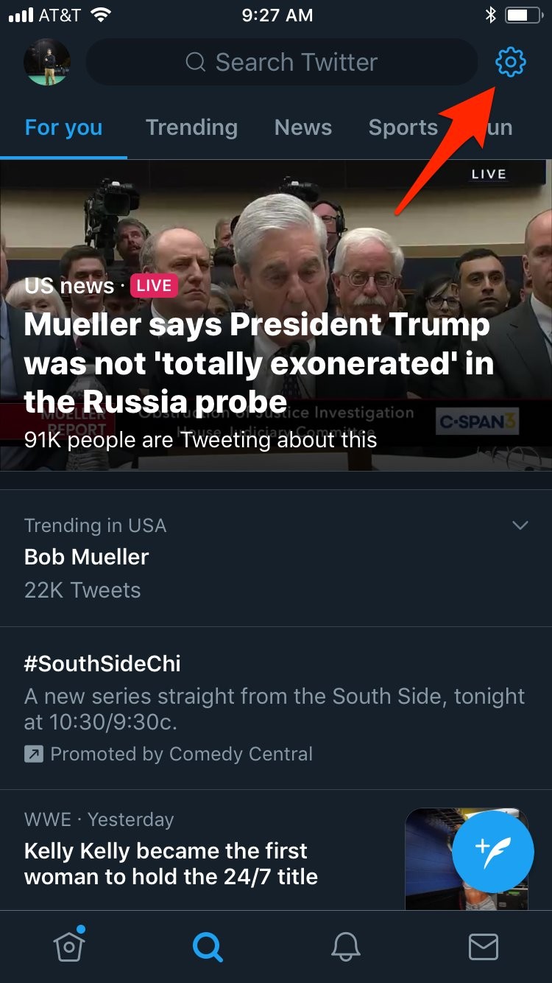The image size is (552, 983).
Task: Tap the promoted arrow icon beside Comedy Central
Action: [34, 754]
